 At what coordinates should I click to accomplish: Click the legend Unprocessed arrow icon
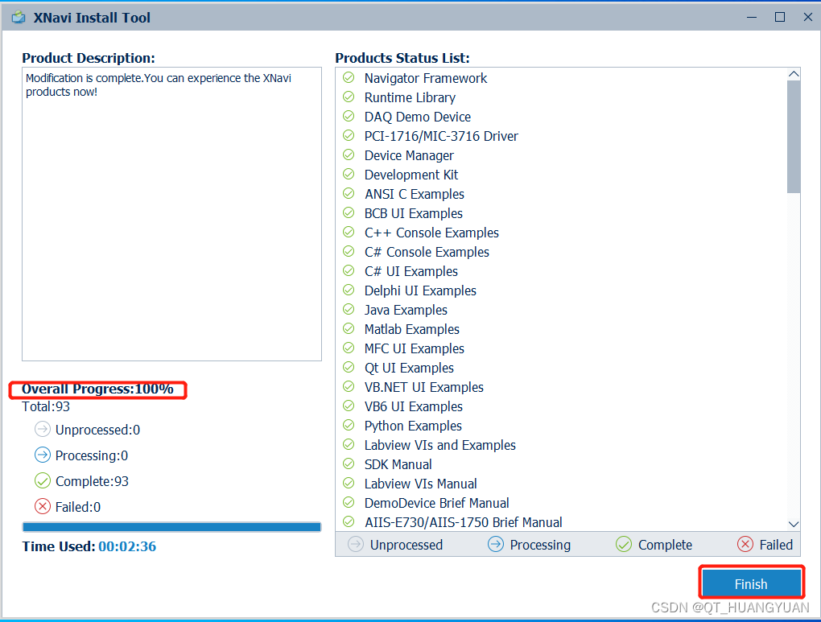coord(356,545)
